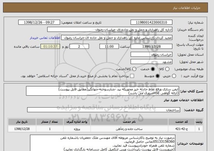
Task: Click the واحد اندازه گیری column header
Action: (x=77, y=122)
